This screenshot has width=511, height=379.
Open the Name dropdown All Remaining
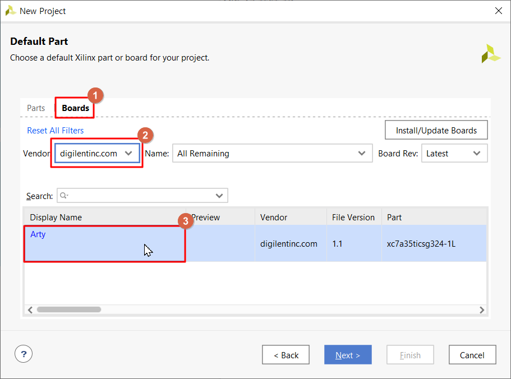[272, 154]
